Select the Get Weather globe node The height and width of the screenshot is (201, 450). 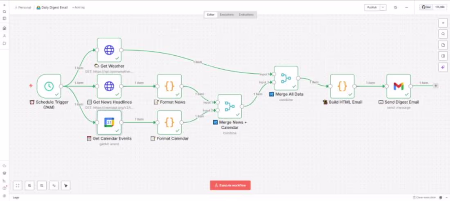pyautogui.click(x=109, y=50)
